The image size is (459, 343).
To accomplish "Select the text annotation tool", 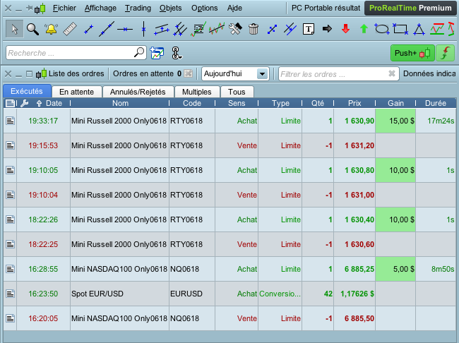I will pyautogui.click(x=309, y=29).
